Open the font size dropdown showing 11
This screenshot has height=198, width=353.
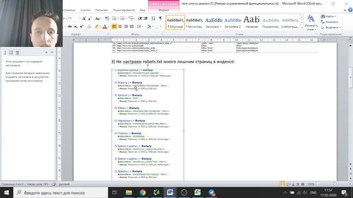pos(79,19)
